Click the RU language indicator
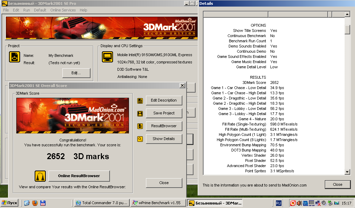 point(278,203)
